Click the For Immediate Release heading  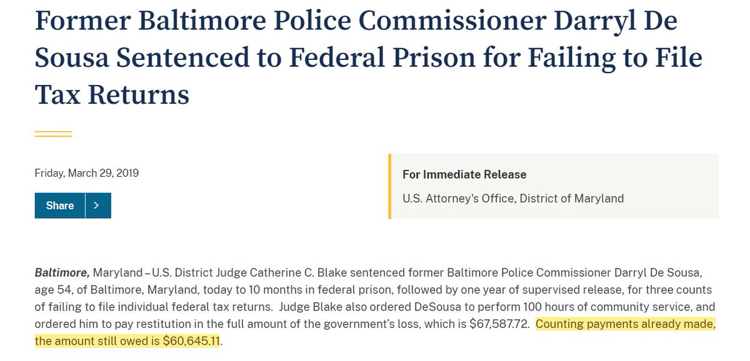pos(464,174)
